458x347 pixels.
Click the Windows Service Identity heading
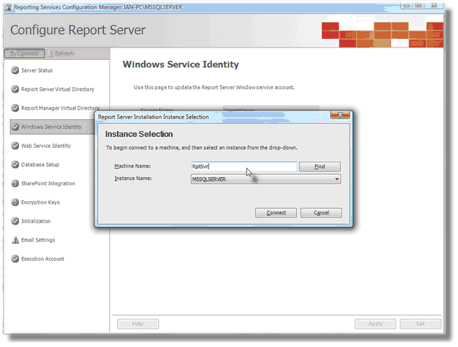pyautogui.click(x=181, y=64)
